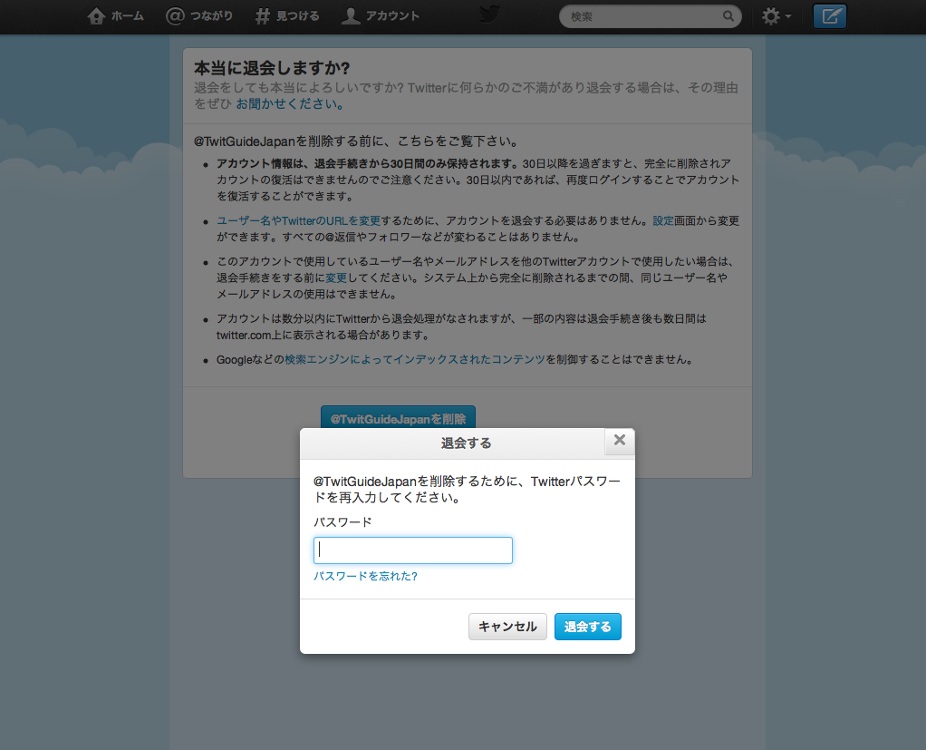
Task: Click the パスワード label in the dialog
Action: coord(342,522)
